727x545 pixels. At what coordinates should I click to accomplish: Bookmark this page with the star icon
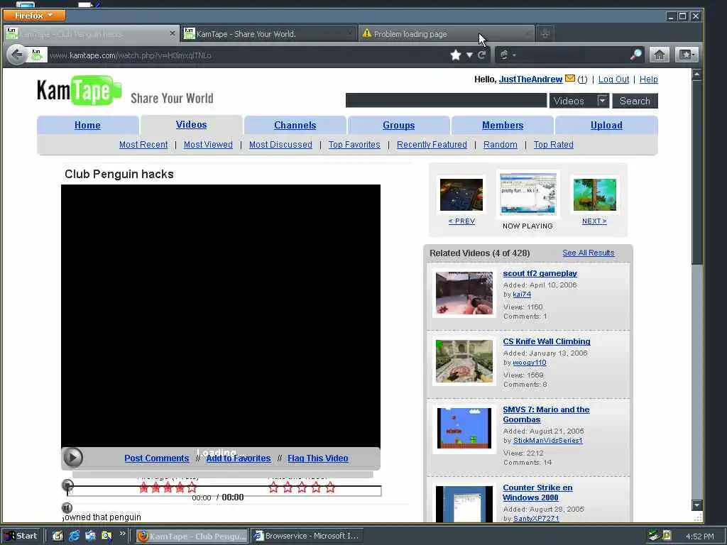click(455, 55)
